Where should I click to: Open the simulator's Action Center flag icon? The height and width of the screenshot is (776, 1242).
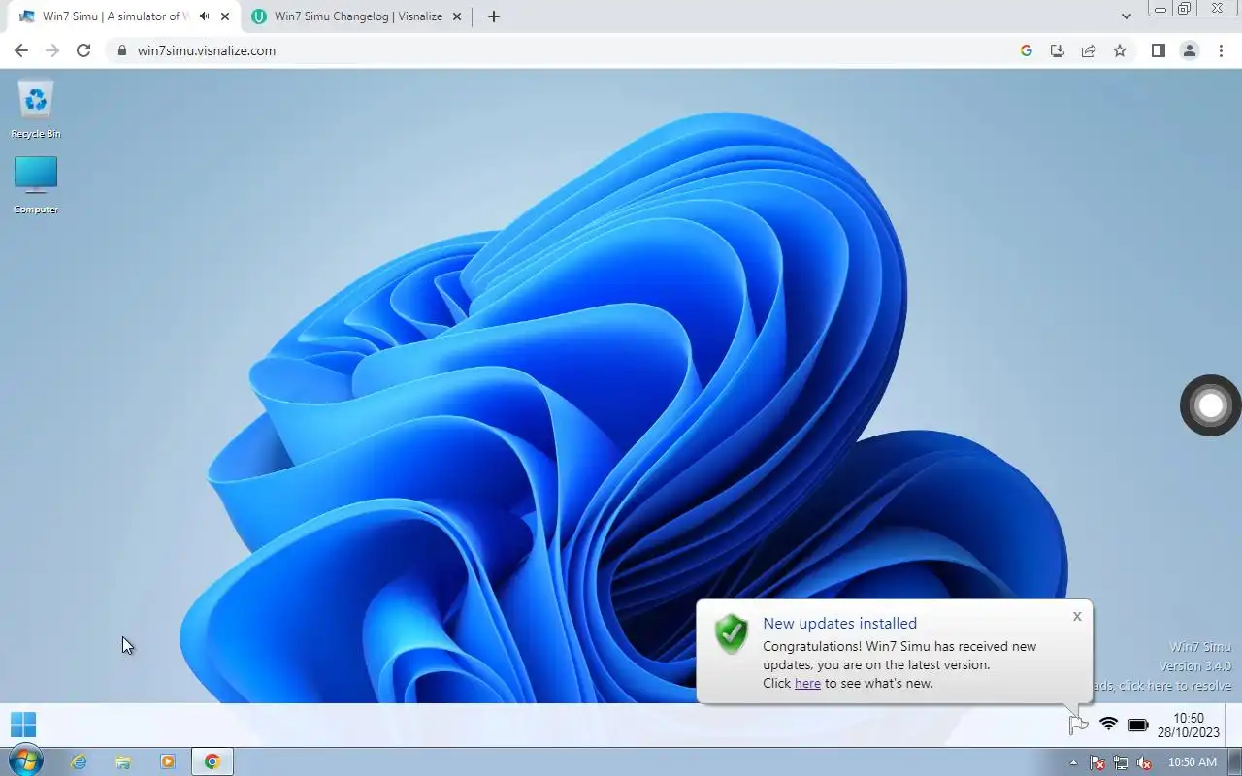click(1078, 725)
